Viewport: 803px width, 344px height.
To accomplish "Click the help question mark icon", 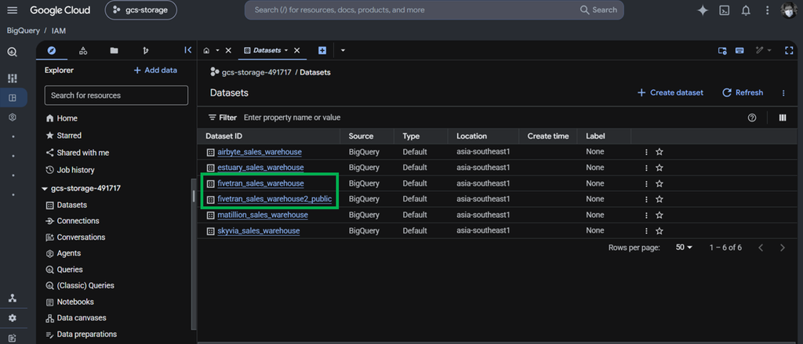I will pos(752,118).
